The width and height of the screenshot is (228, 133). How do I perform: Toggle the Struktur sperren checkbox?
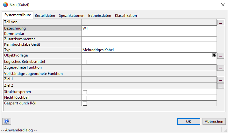(x=85, y=92)
